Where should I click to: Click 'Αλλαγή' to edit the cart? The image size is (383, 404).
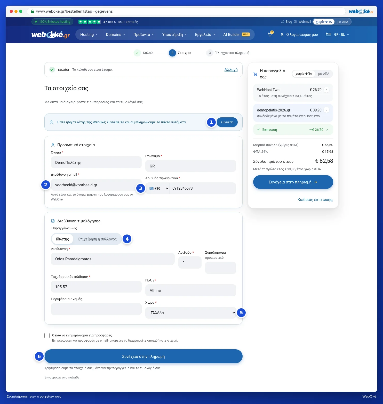point(231,70)
